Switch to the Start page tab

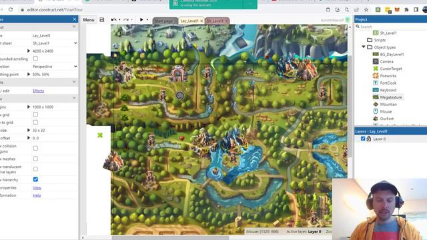click(165, 21)
